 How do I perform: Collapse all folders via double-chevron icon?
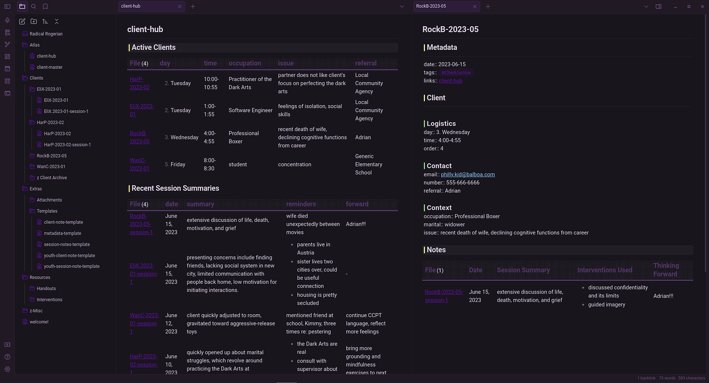57,21
